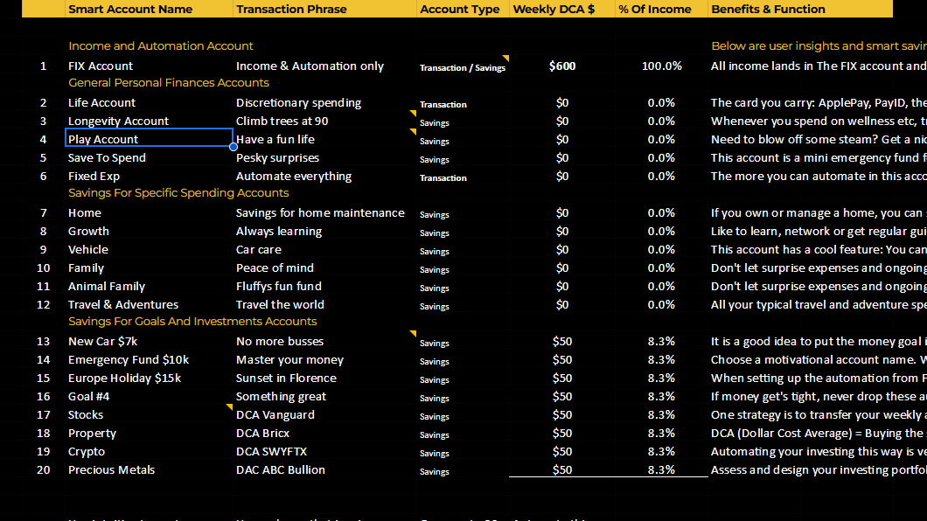Click the 'Home' account cell
Image resolution: width=927 pixels, height=521 pixels.
click(149, 212)
